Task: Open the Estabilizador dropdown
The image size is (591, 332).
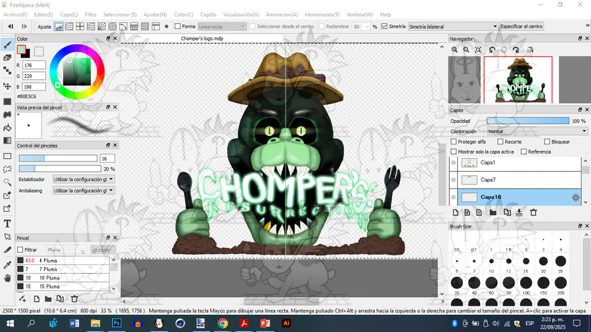Action: [x=83, y=180]
